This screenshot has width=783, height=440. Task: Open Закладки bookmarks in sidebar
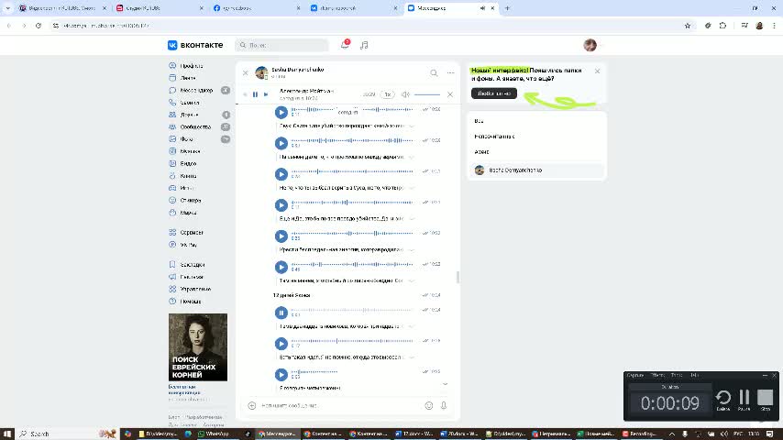click(x=193, y=265)
